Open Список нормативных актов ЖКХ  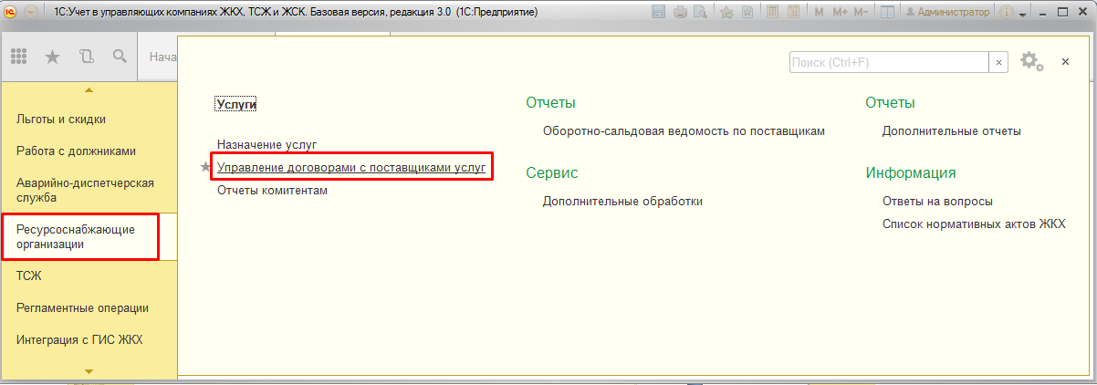pos(974,224)
